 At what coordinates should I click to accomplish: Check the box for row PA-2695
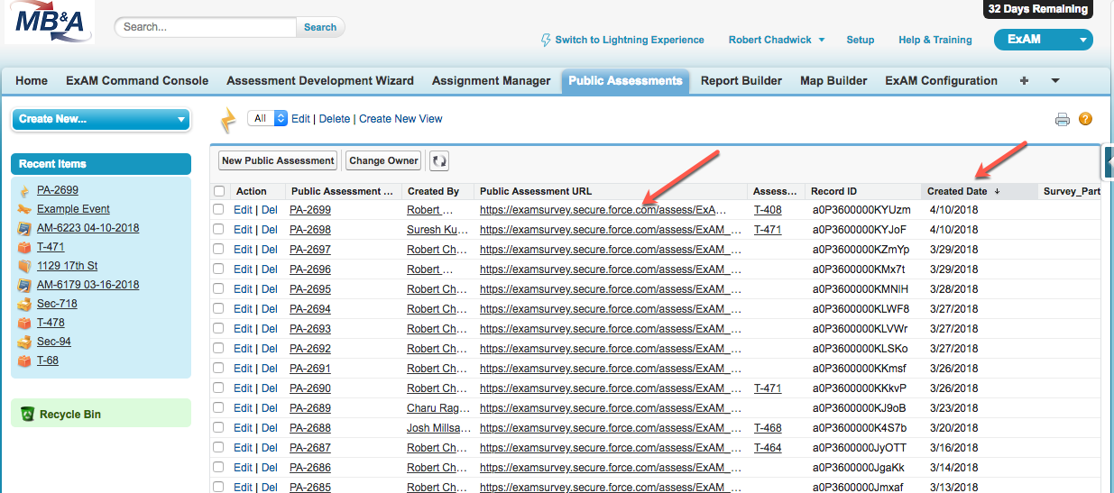(x=218, y=289)
